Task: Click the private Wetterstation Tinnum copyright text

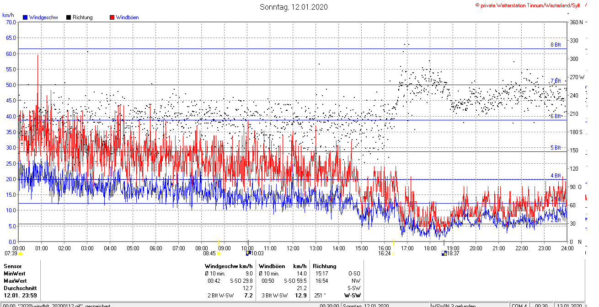Action: [x=527, y=5]
